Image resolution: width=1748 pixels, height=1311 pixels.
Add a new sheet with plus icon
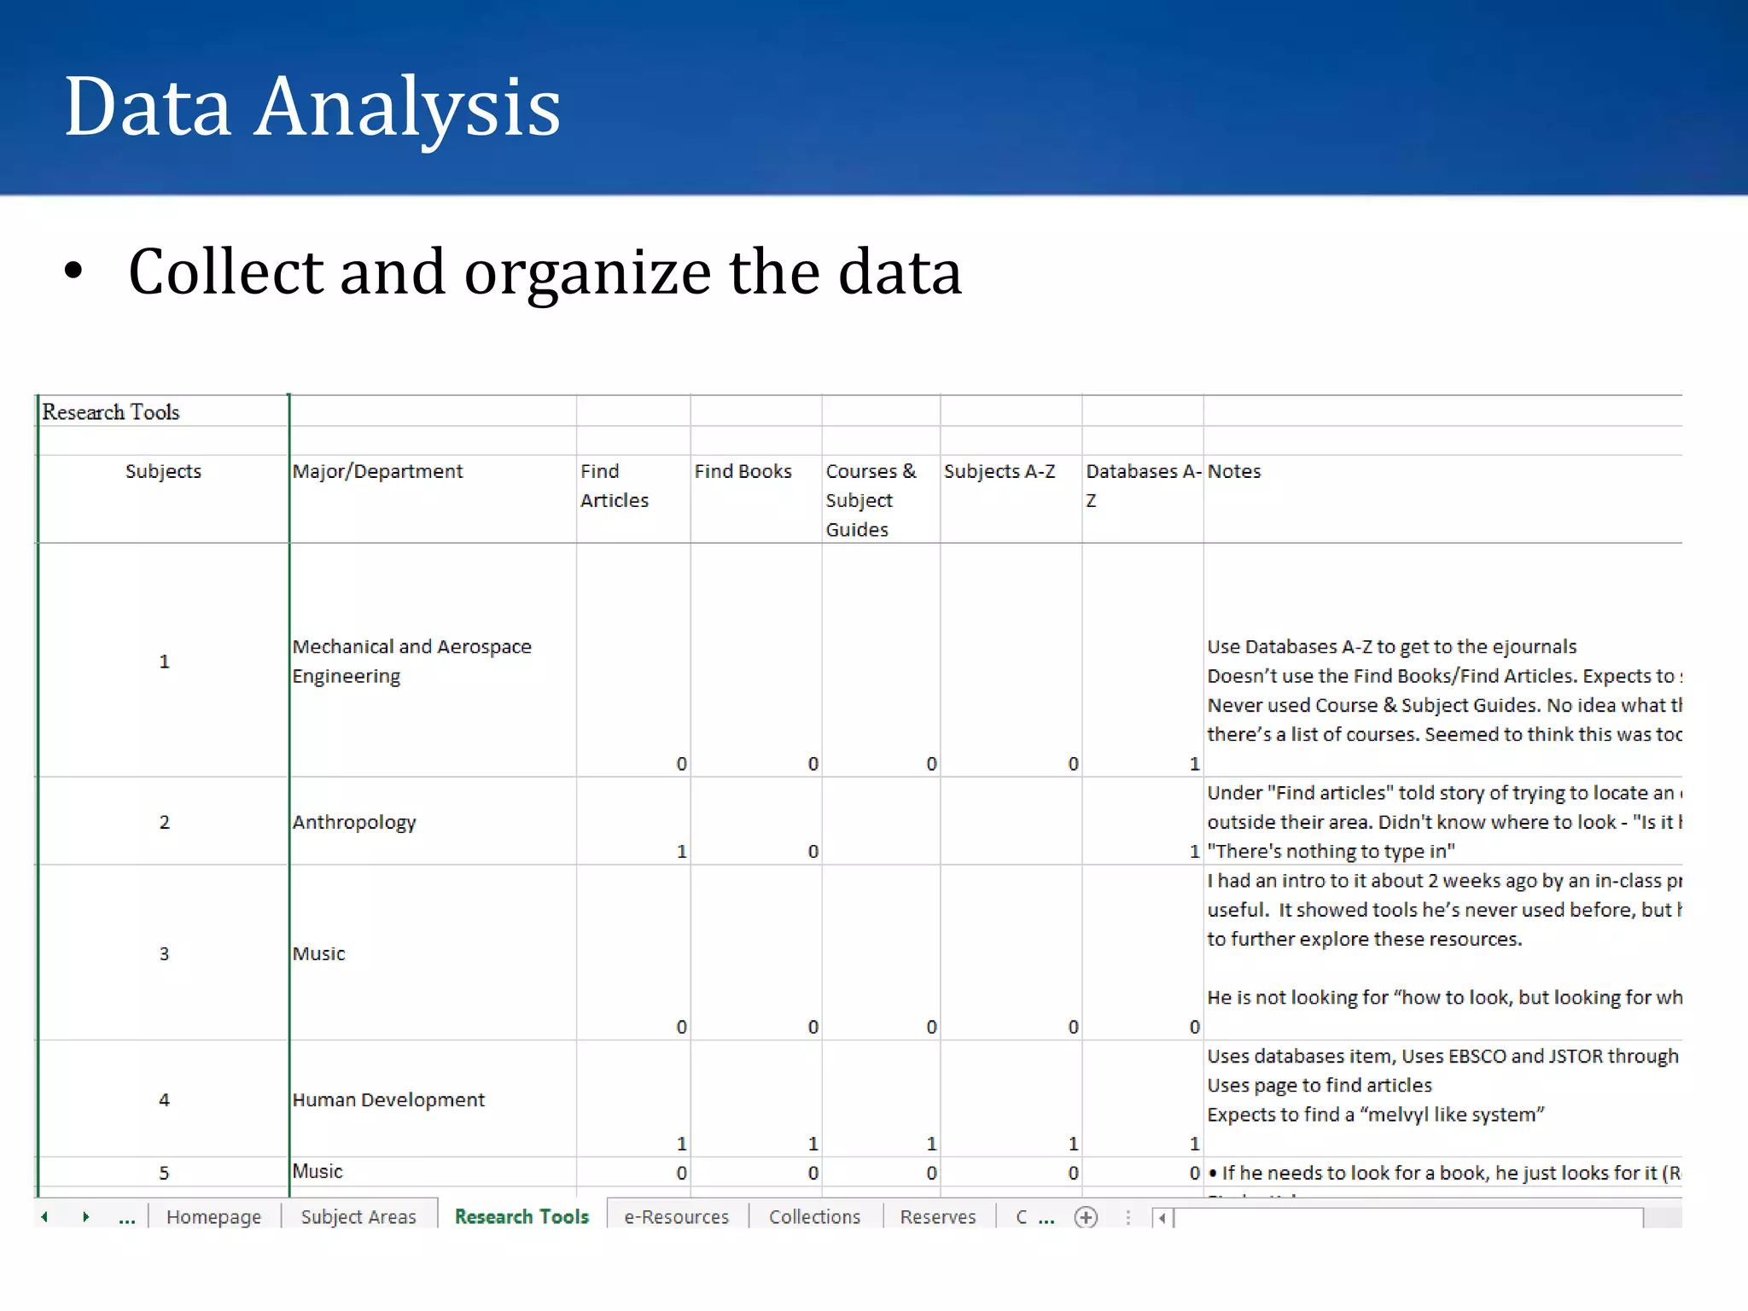tap(1086, 1217)
